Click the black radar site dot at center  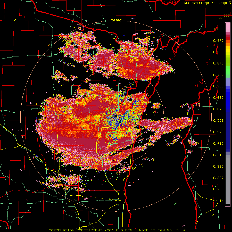(x=116, y=115)
